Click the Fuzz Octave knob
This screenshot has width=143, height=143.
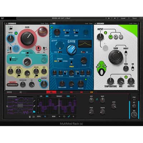pyautogui.click(x=60, y=45)
